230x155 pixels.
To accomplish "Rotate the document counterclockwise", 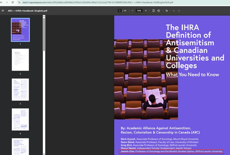I will [x=159, y=11].
